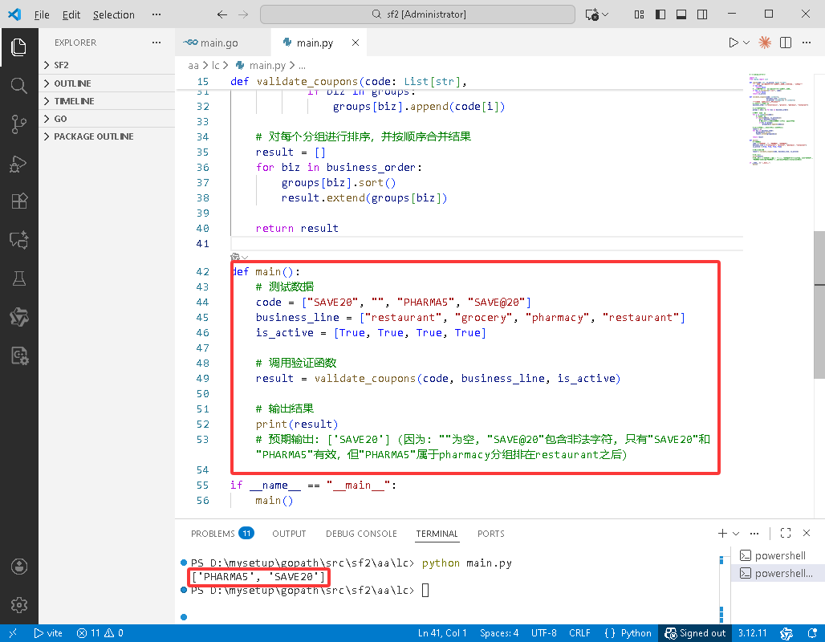
Task: Run Python file with play button
Action: [x=734, y=43]
